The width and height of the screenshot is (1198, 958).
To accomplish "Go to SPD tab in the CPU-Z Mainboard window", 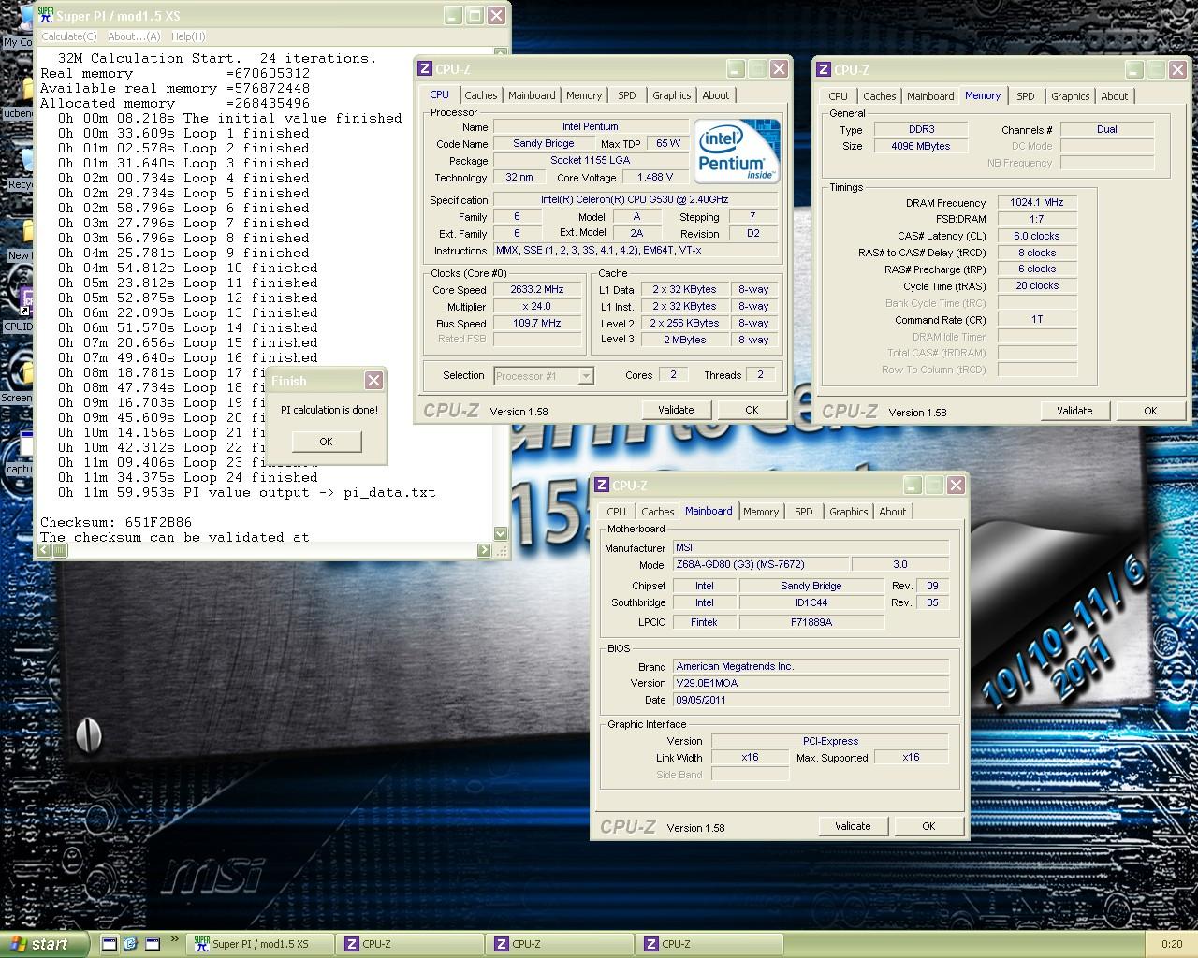I will pos(804,512).
